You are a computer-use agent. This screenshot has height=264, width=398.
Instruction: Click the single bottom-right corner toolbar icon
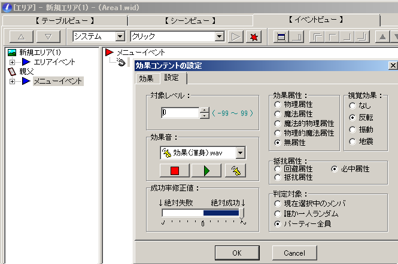tap(347, 37)
